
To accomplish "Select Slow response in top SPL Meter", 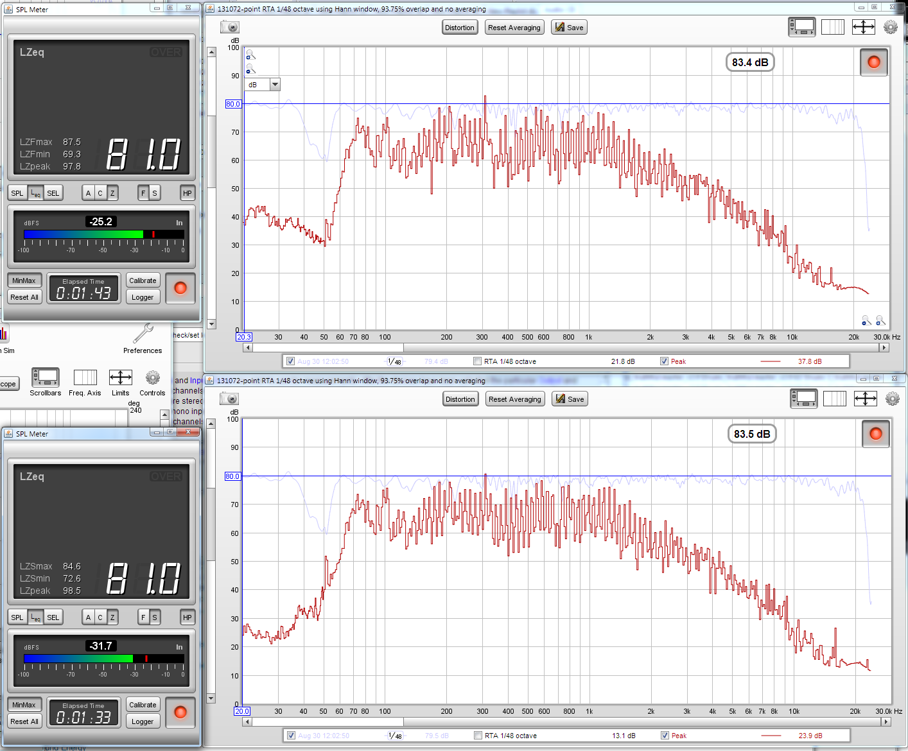I will tap(155, 193).
